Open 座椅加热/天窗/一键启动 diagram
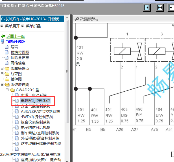This screenshot has width=174, height=162. (41, 160)
